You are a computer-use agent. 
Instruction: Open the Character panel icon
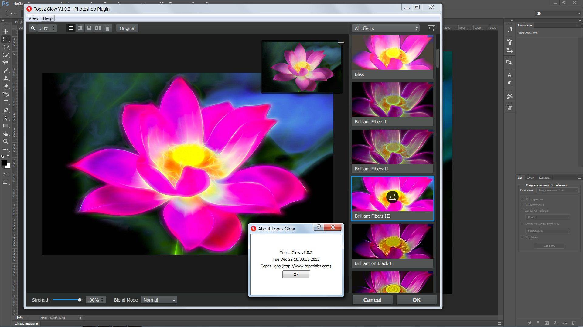pos(510,75)
